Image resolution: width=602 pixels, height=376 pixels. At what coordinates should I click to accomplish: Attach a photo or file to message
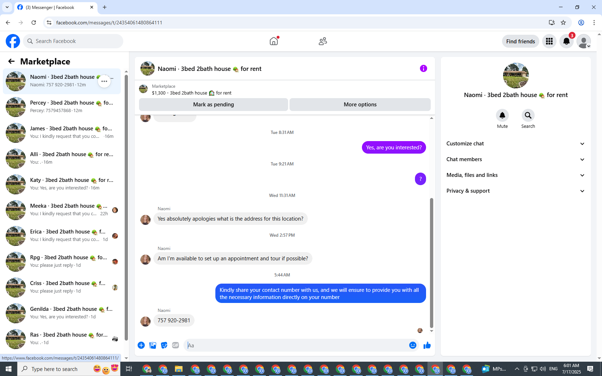[153, 345]
